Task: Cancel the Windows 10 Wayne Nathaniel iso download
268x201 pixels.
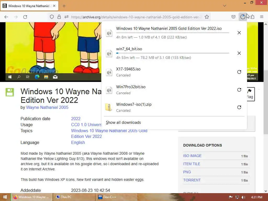Action: 239,33
